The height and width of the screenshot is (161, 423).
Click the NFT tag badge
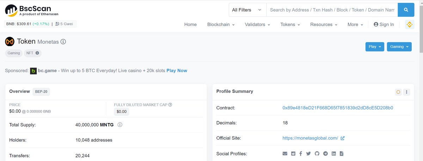click(x=33, y=53)
